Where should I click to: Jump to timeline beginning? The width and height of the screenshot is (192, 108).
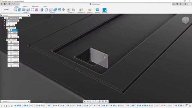click(1, 106)
